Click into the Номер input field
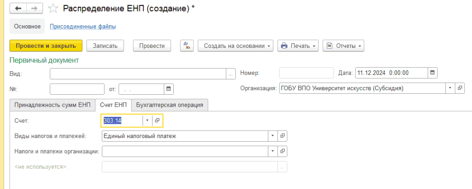This screenshot has width=472, height=189. pyautogui.click(x=306, y=73)
